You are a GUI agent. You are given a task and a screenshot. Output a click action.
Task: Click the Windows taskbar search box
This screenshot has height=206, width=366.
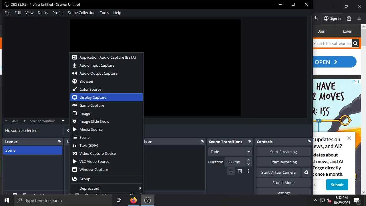[63, 200]
